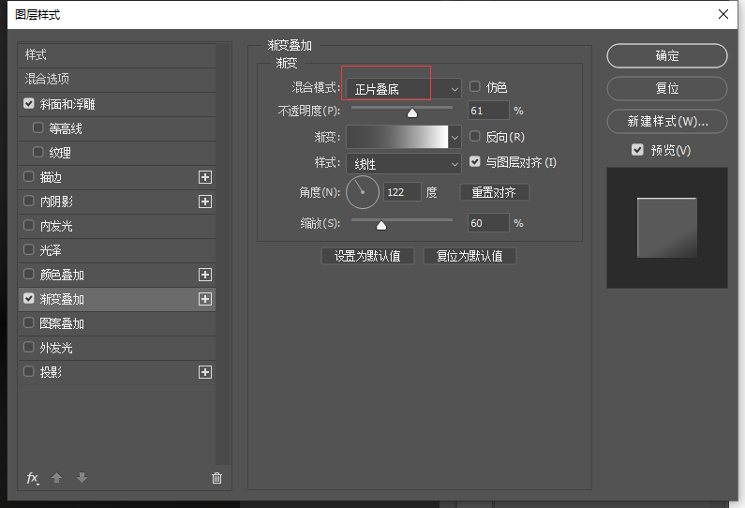Click the angle dial control
This screenshot has width=745, height=508.
[x=363, y=192]
